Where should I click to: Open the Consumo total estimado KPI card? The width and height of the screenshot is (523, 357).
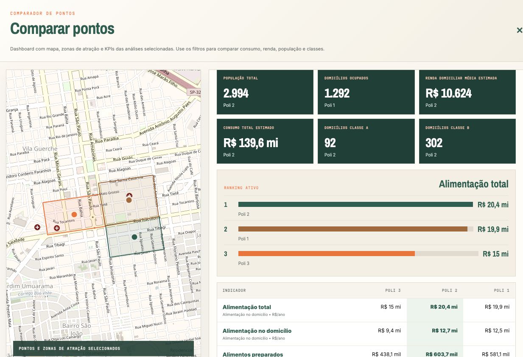tap(265, 141)
